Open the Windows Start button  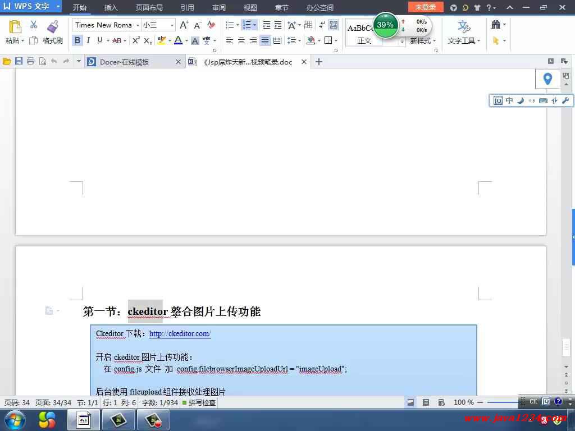15,420
